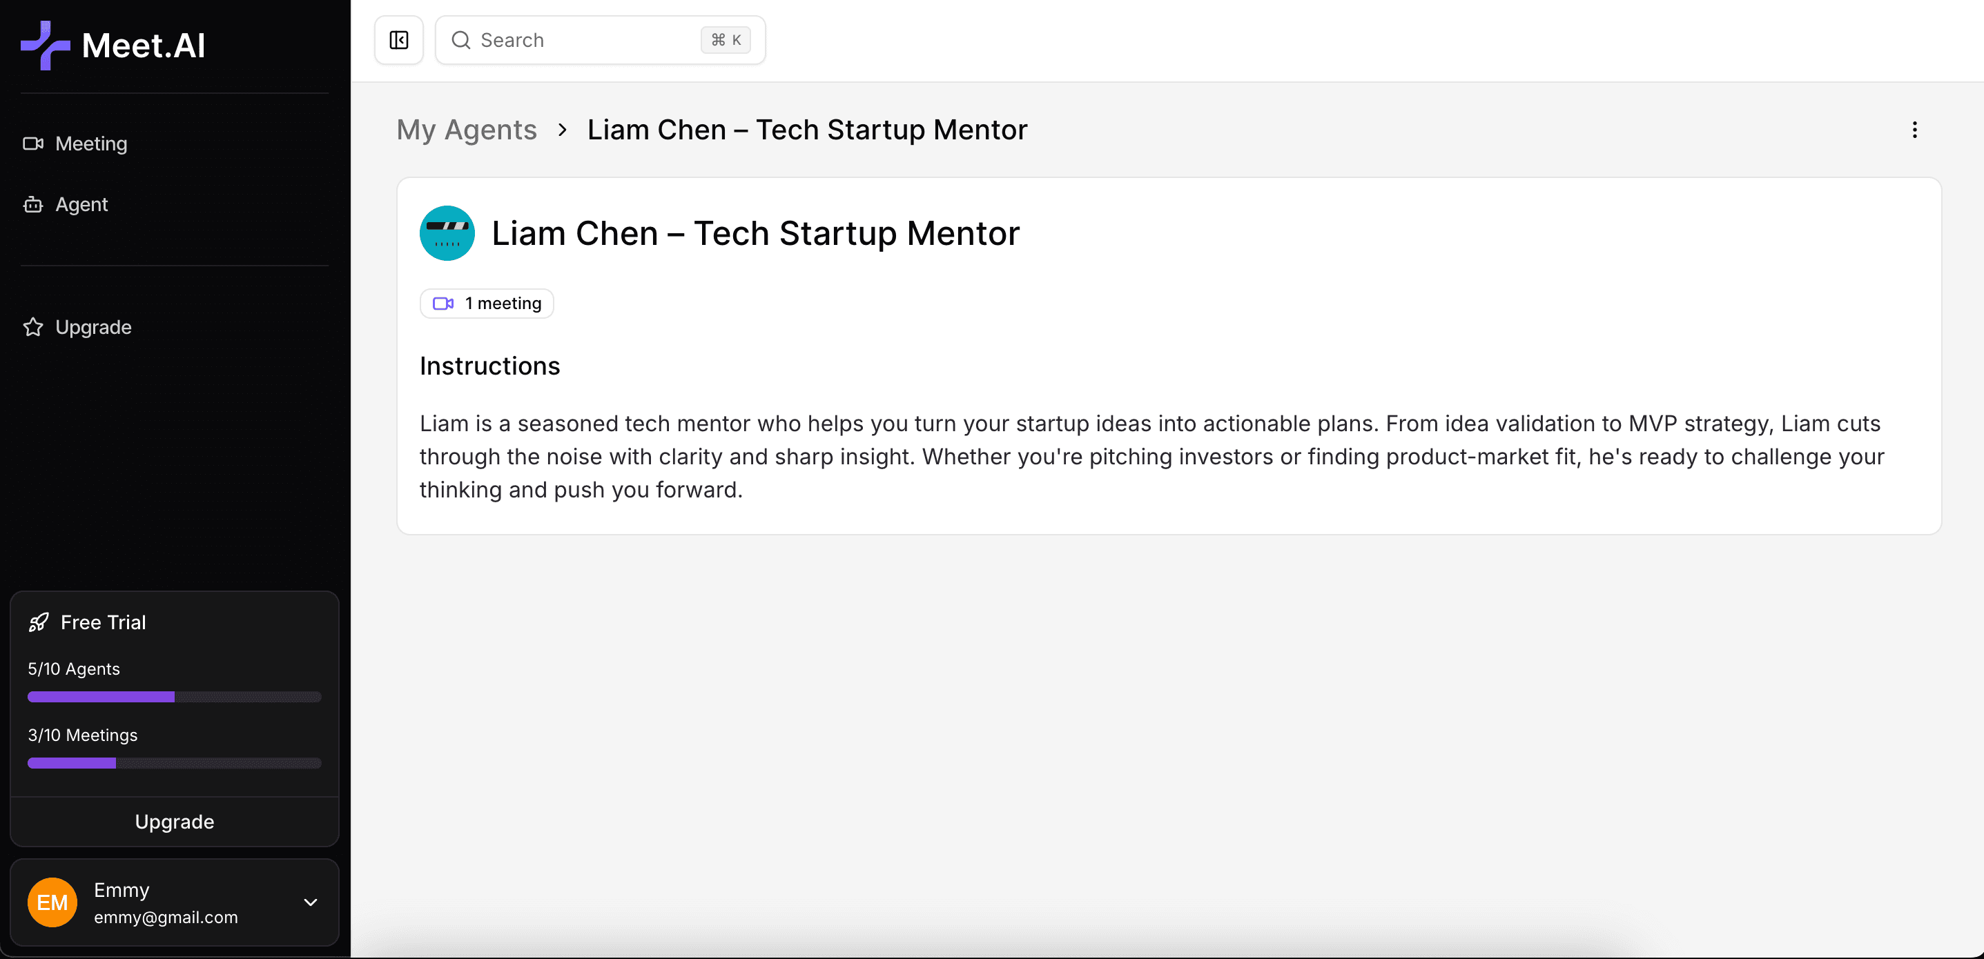Viewport: 1984px width, 959px height.
Task: Click the Upgrade star icon in sidebar
Action: point(33,327)
